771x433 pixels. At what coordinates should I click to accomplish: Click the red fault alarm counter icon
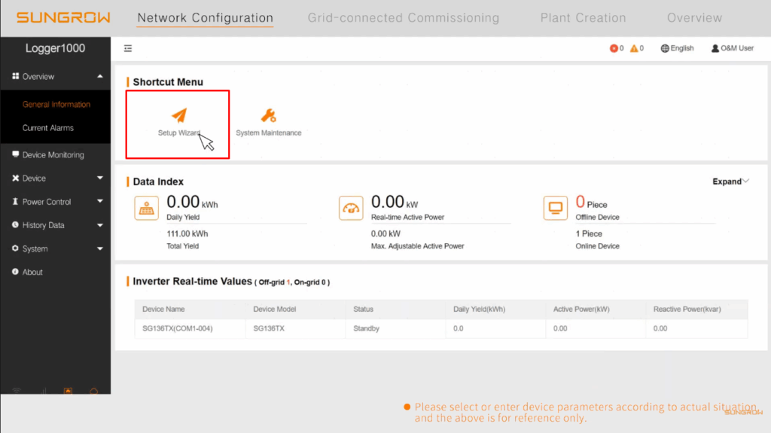click(614, 48)
